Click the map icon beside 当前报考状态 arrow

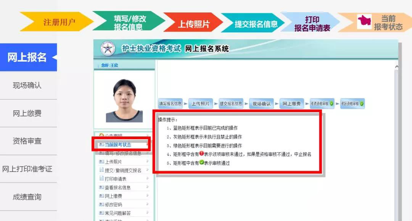(x=364, y=21)
